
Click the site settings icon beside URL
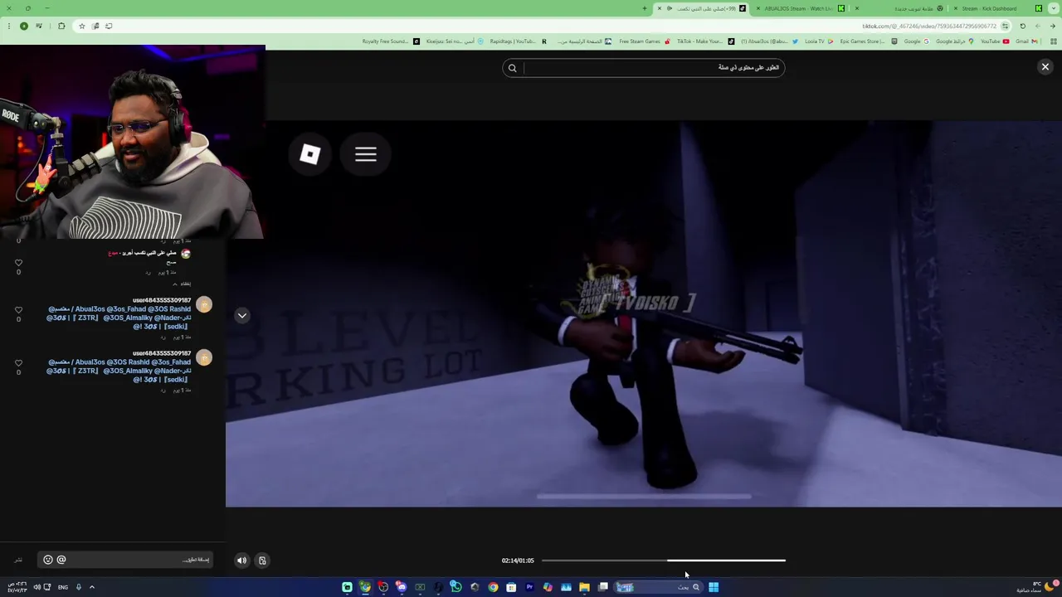point(1005,26)
